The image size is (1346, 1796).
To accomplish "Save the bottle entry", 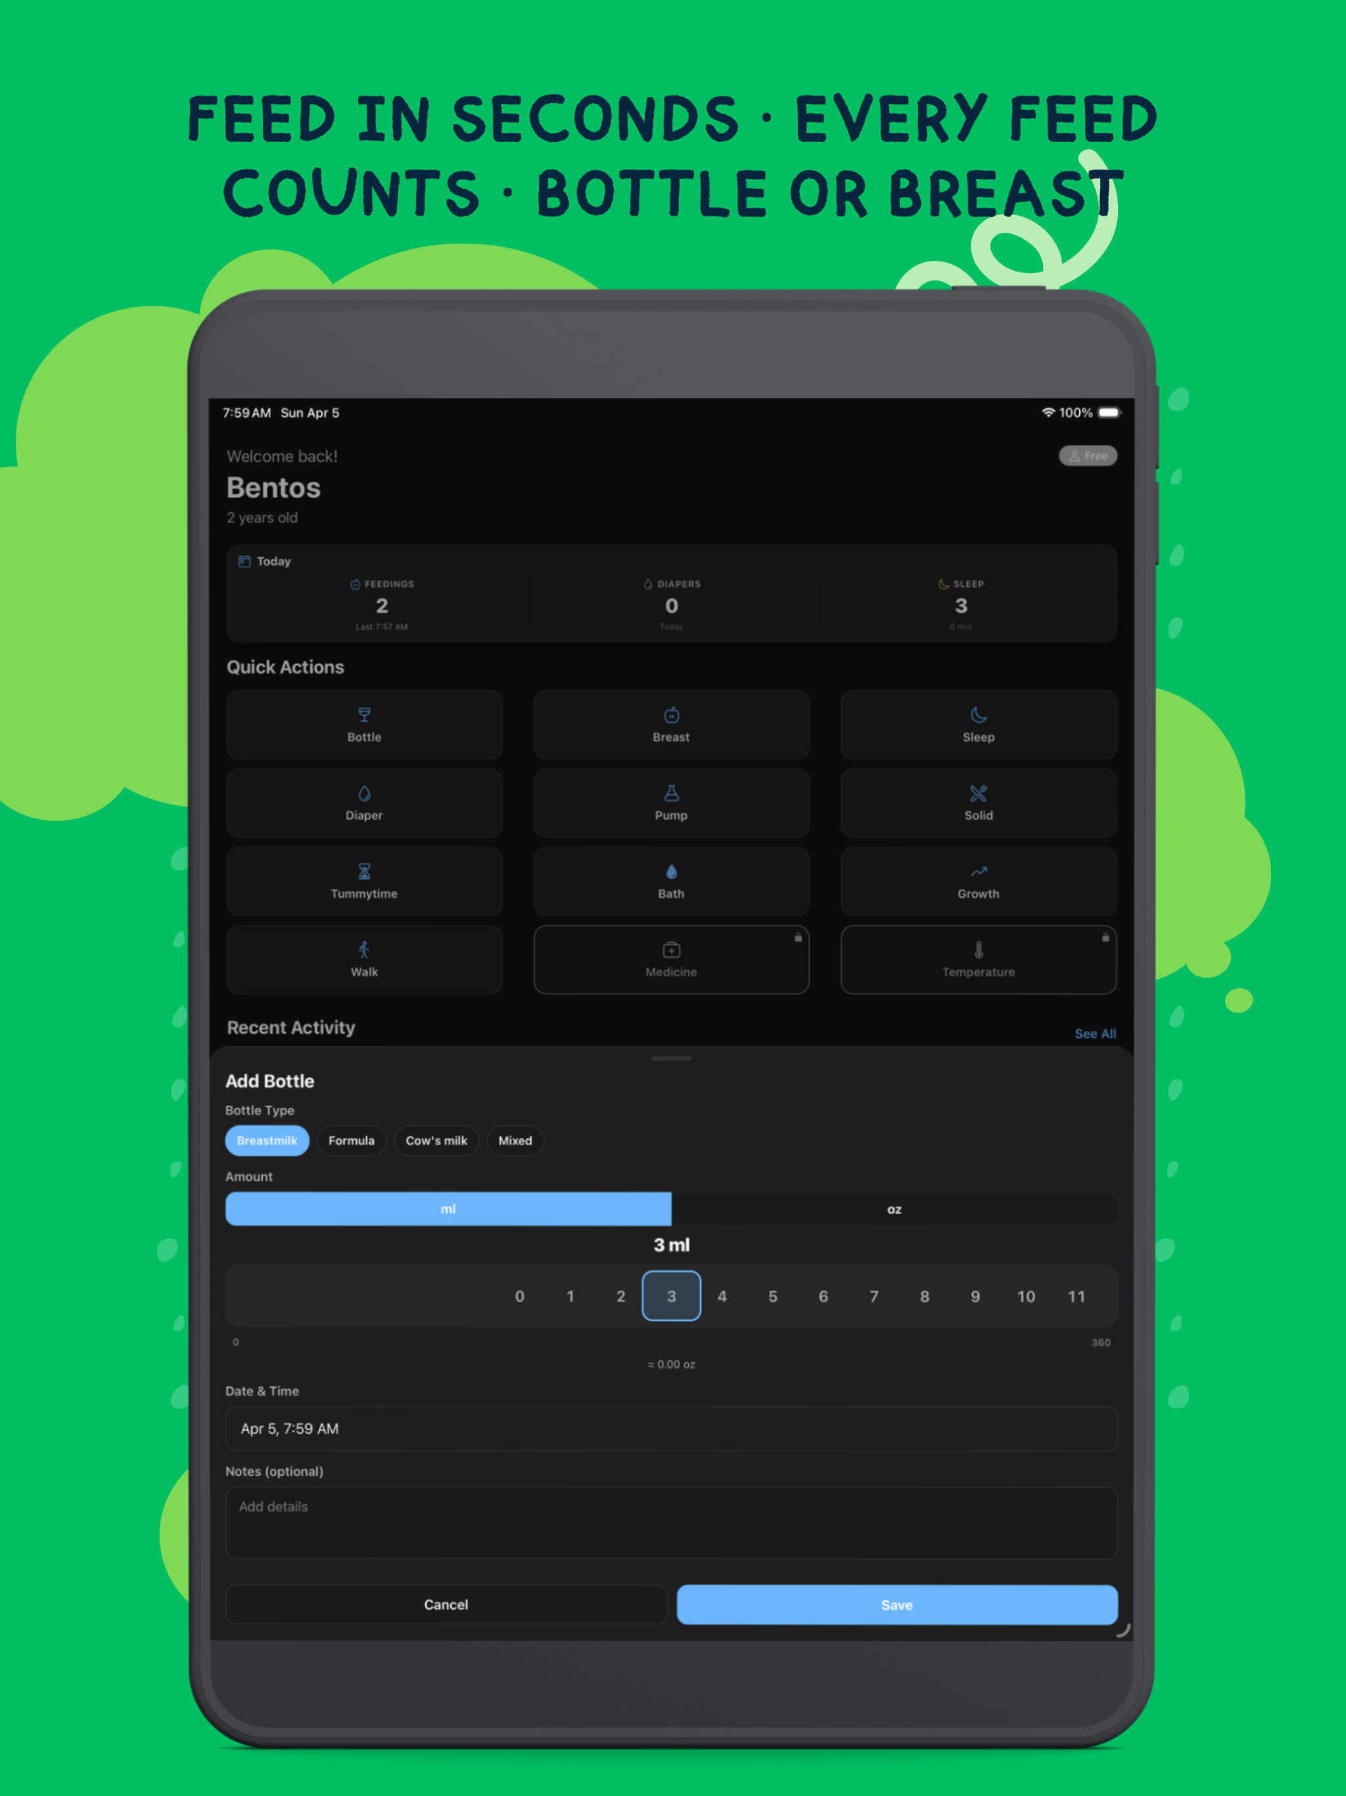I will click(x=897, y=1605).
